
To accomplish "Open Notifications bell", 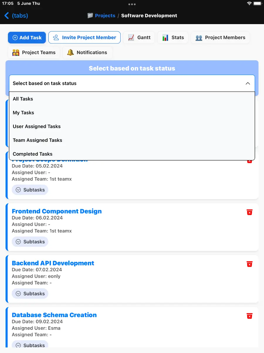I will (87, 52).
